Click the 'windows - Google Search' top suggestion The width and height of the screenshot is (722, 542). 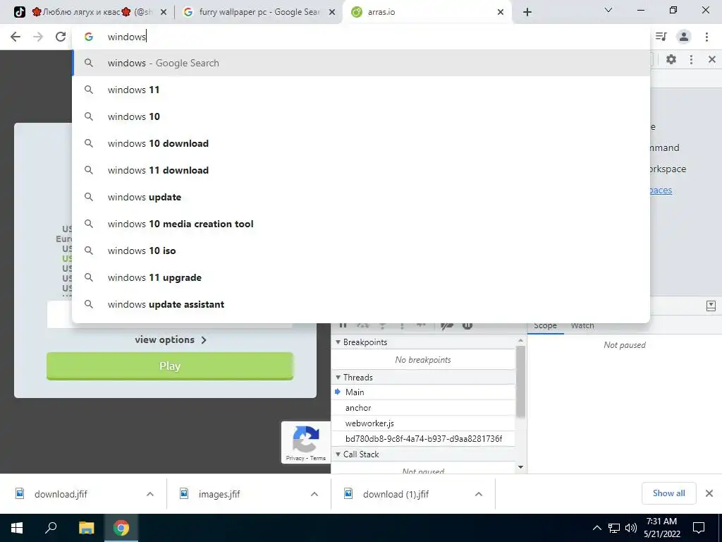pyautogui.click(x=361, y=63)
